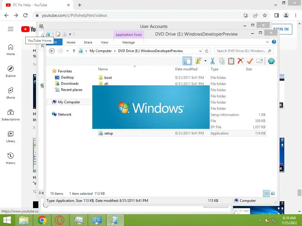Click the shell globe icon in Explorer toolbar

[x=271, y=61]
